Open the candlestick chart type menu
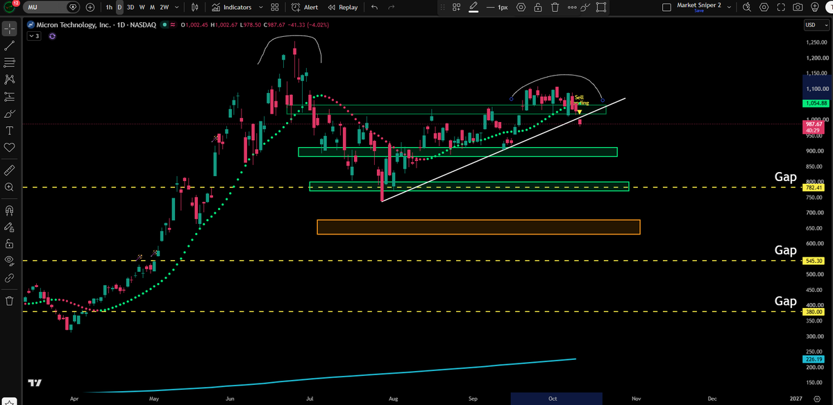833x405 pixels. (x=194, y=7)
